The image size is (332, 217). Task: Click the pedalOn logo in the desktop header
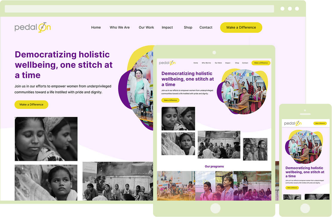tap(33, 27)
